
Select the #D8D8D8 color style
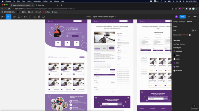[x=178, y=71]
